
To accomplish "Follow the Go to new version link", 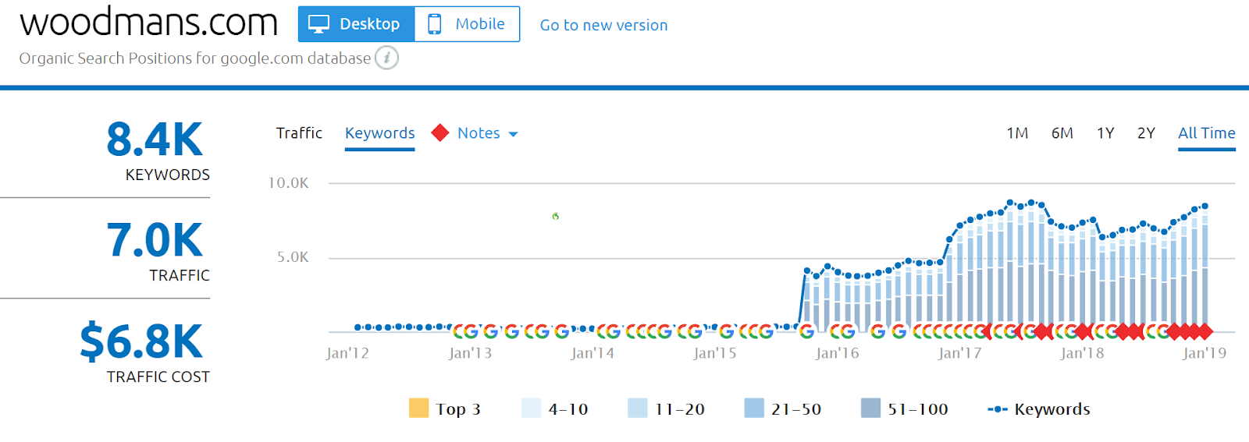I will (603, 25).
